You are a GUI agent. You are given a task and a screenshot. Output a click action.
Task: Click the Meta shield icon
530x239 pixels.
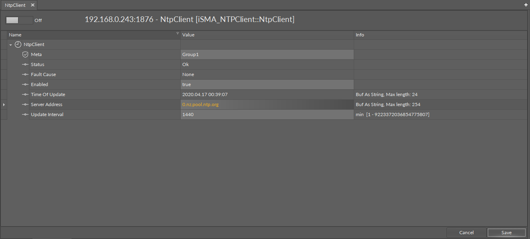tap(25, 54)
